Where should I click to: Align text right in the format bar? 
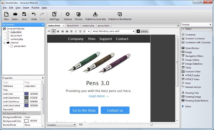point(63,31)
